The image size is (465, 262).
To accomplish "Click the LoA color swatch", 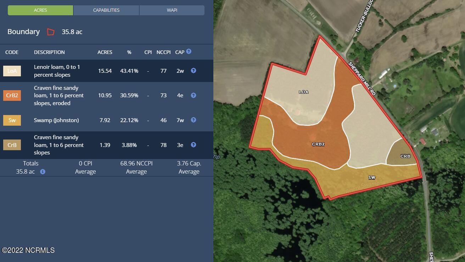I will [x=12, y=71].
